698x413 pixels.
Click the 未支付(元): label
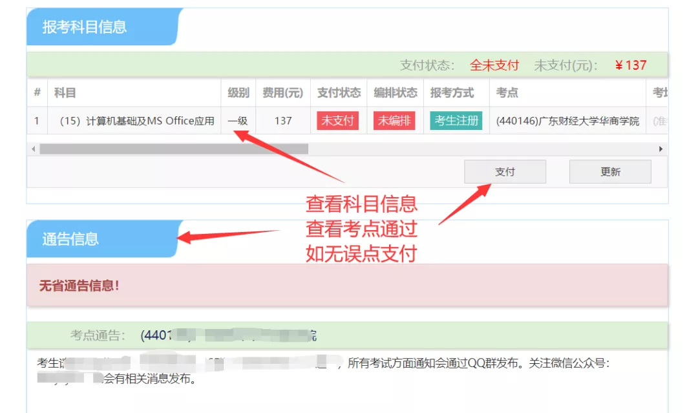tap(566, 65)
